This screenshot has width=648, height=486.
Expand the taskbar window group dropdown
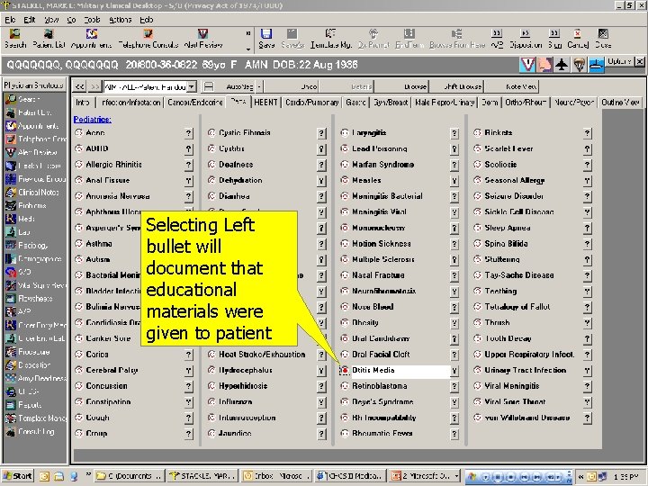click(x=456, y=476)
